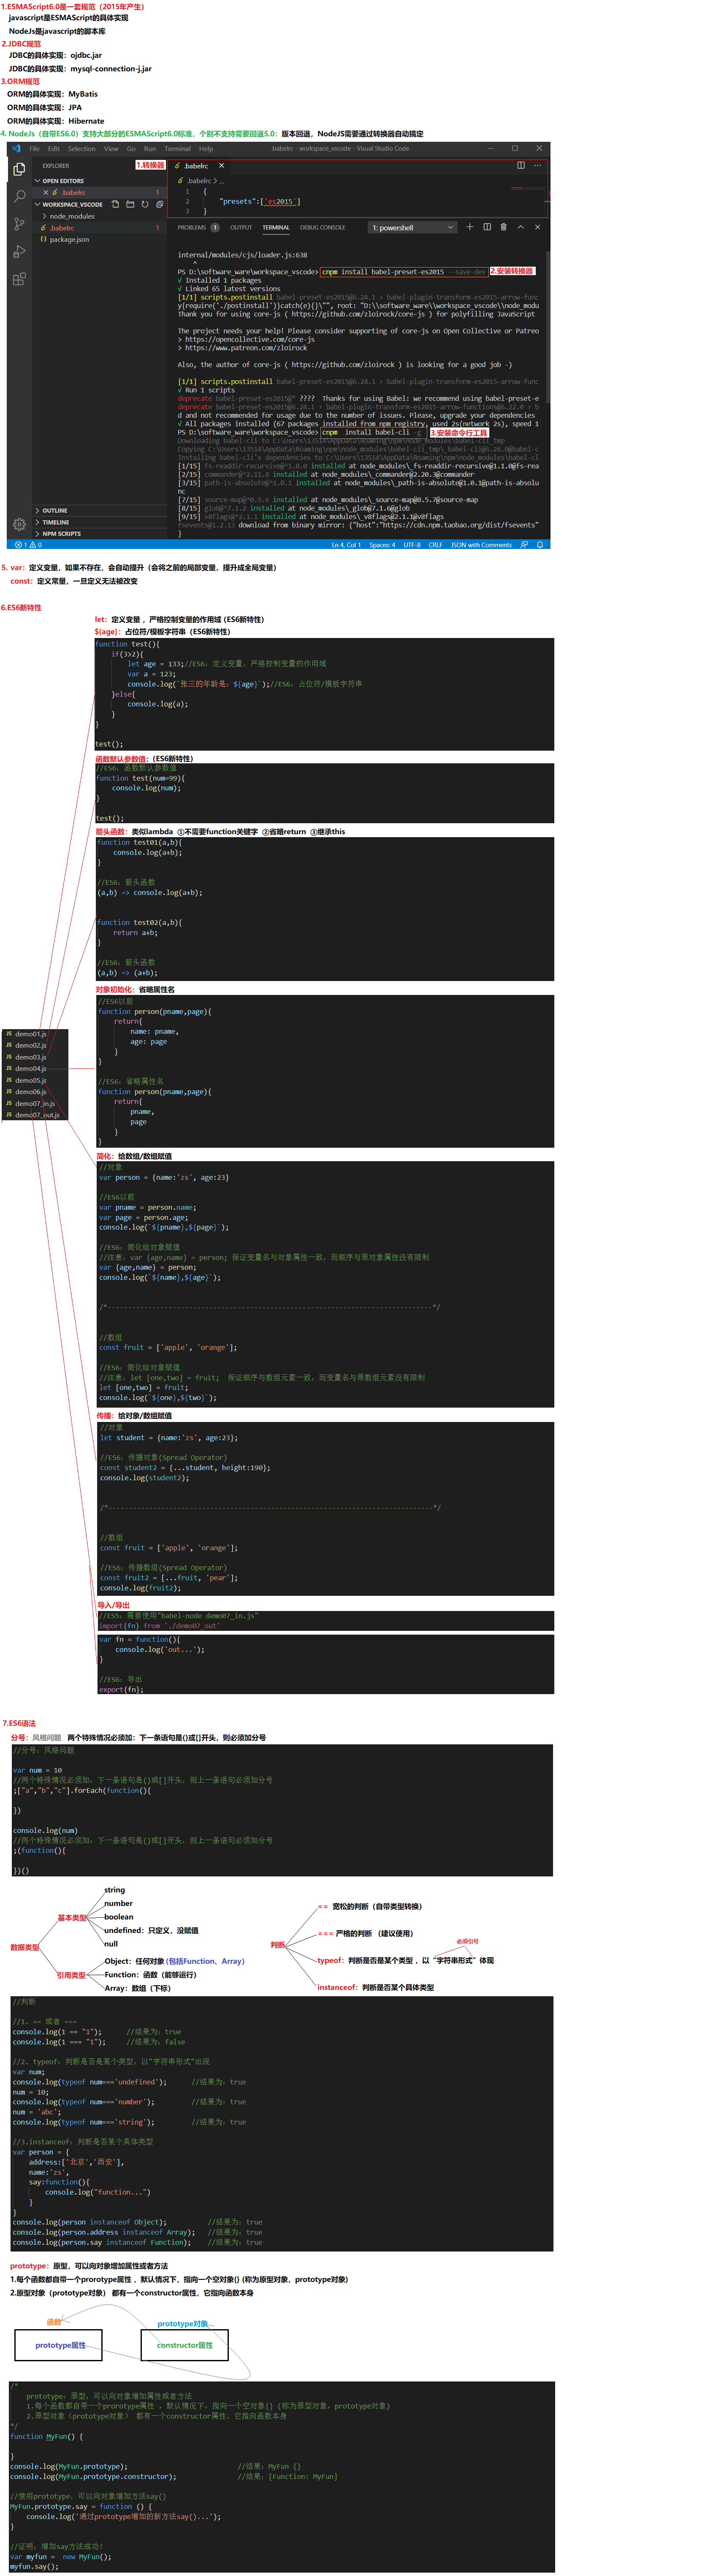The image size is (716, 2576).
Task: Close the .babelrc editor tab
Action: click(x=221, y=166)
